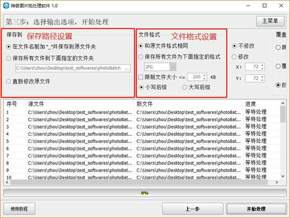The width and height of the screenshot is (290, 218).
Task: Click the app logo icon in title bar
Action: [x=6, y=6]
